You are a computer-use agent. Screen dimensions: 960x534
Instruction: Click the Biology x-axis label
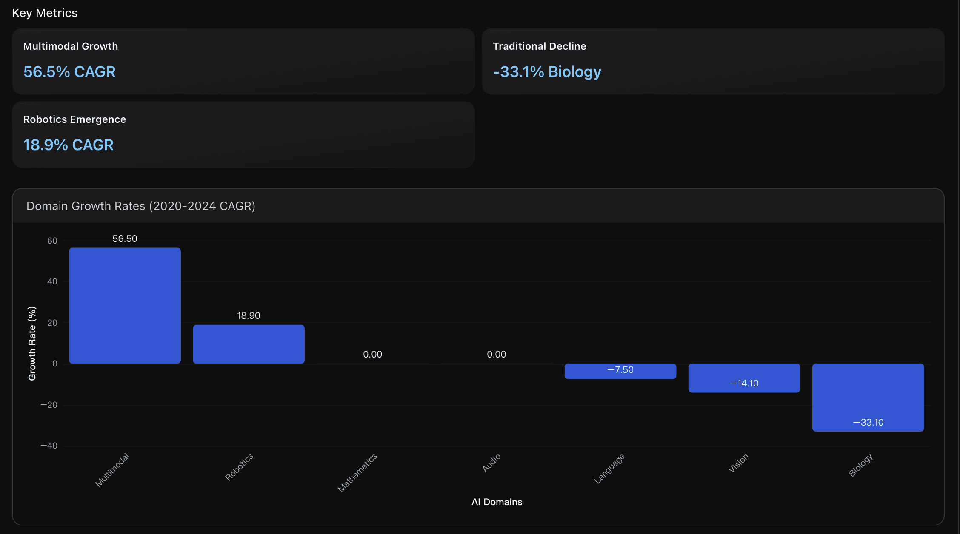click(x=860, y=465)
